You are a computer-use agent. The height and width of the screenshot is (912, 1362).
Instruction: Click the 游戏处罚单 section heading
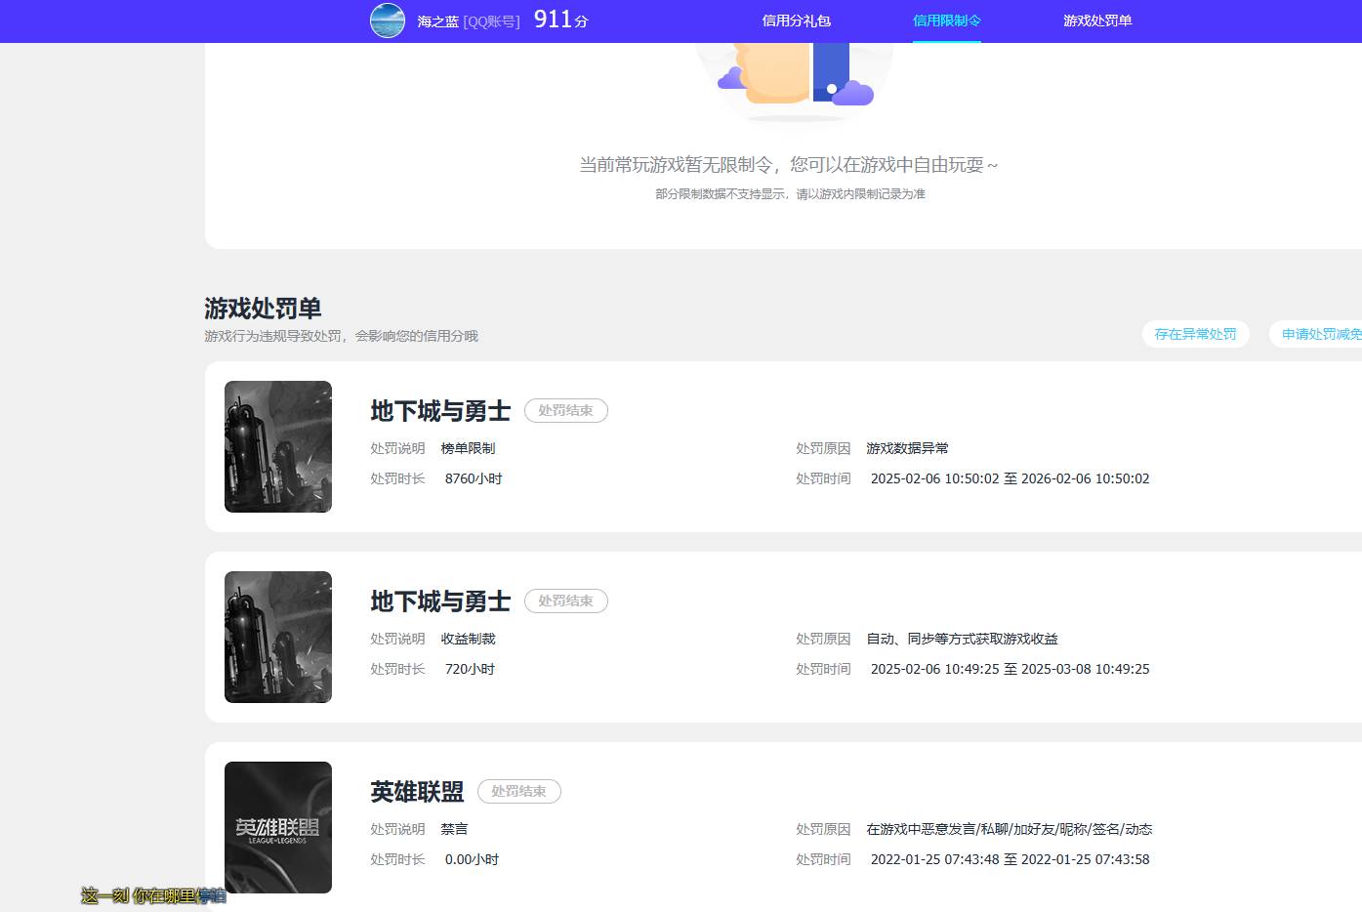pyautogui.click(x=263, y=309)
